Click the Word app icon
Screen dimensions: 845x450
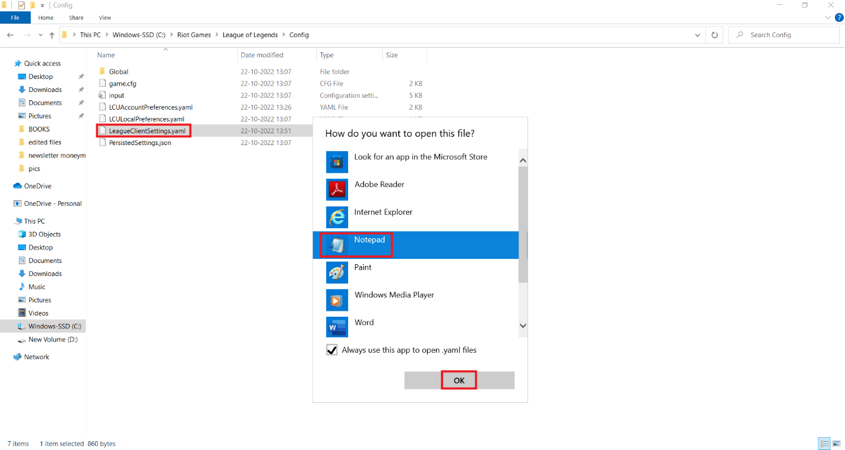(x=337, y=327)
